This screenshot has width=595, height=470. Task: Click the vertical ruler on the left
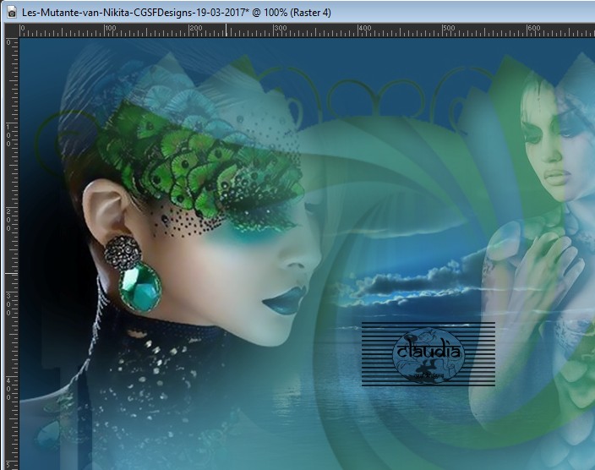[11, 254]
